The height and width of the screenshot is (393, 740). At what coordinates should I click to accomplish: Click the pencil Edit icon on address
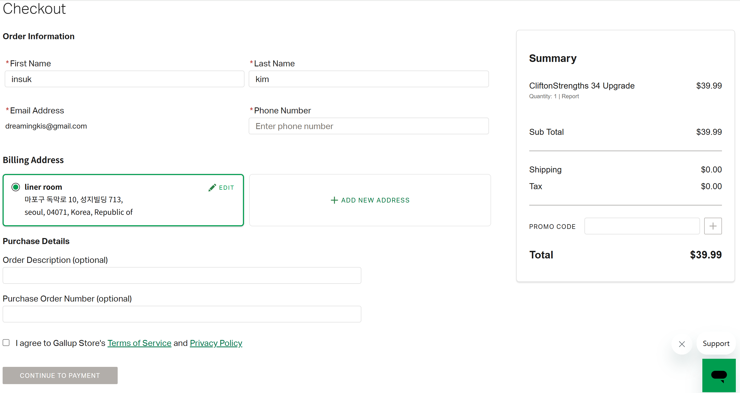(x=212, y=187)
